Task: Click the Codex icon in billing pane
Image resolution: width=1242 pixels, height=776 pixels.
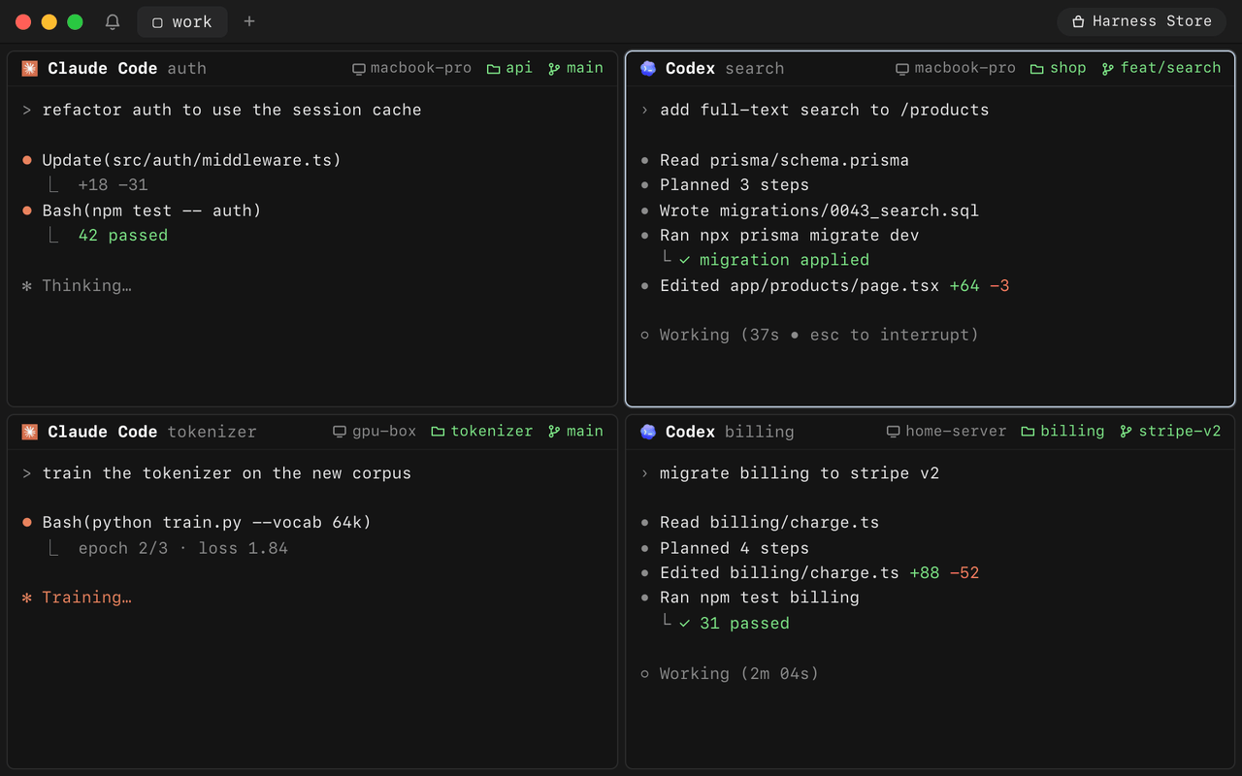Action: (x=648, y=432)
